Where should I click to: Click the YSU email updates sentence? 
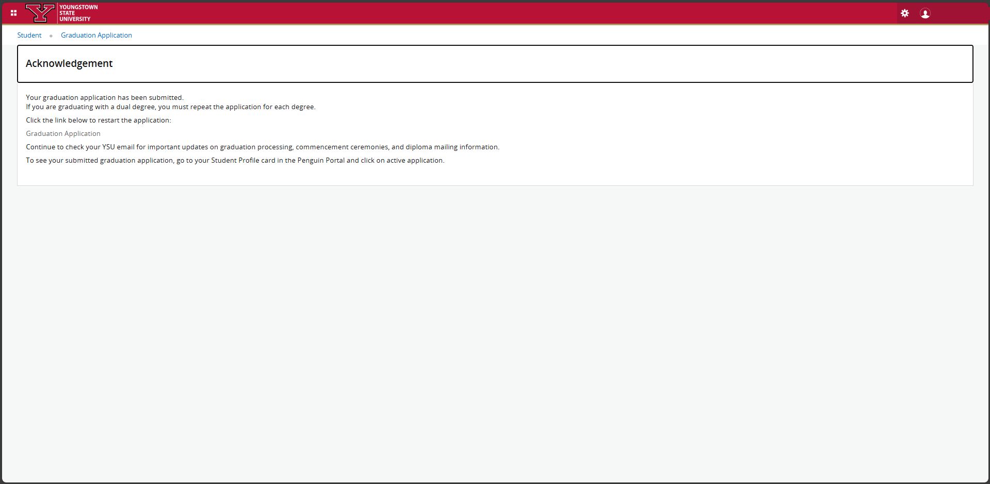pos(263,147)
